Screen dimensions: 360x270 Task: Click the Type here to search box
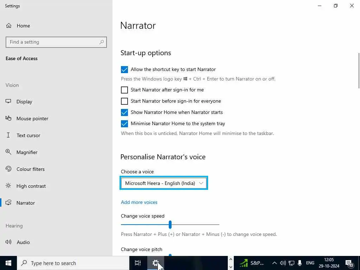pos(73,263)
